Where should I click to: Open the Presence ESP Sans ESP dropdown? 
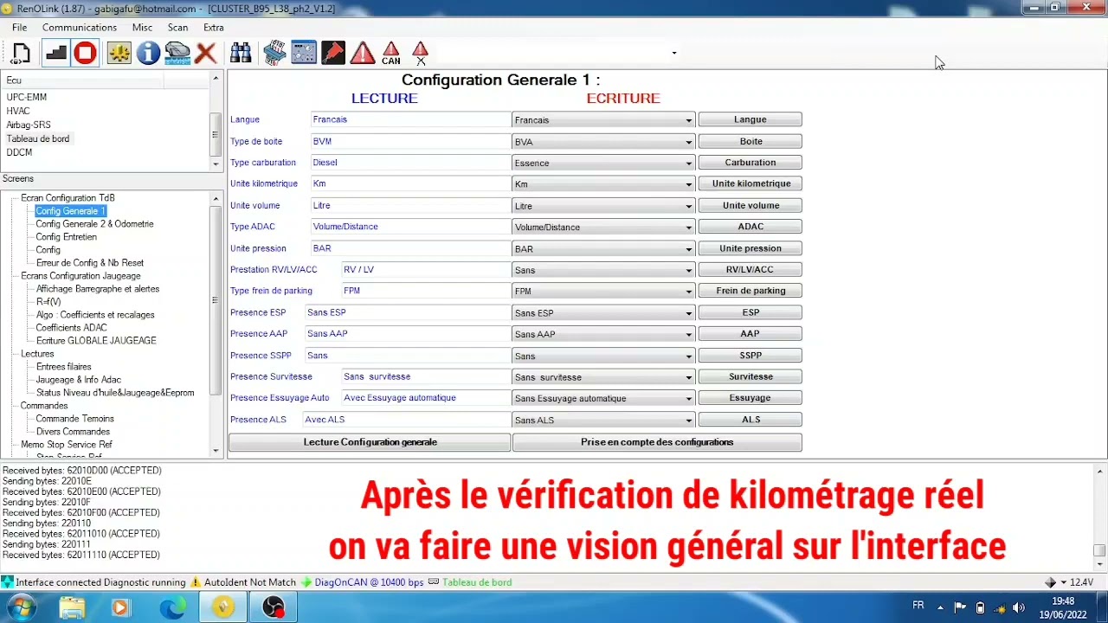point(603,313)
